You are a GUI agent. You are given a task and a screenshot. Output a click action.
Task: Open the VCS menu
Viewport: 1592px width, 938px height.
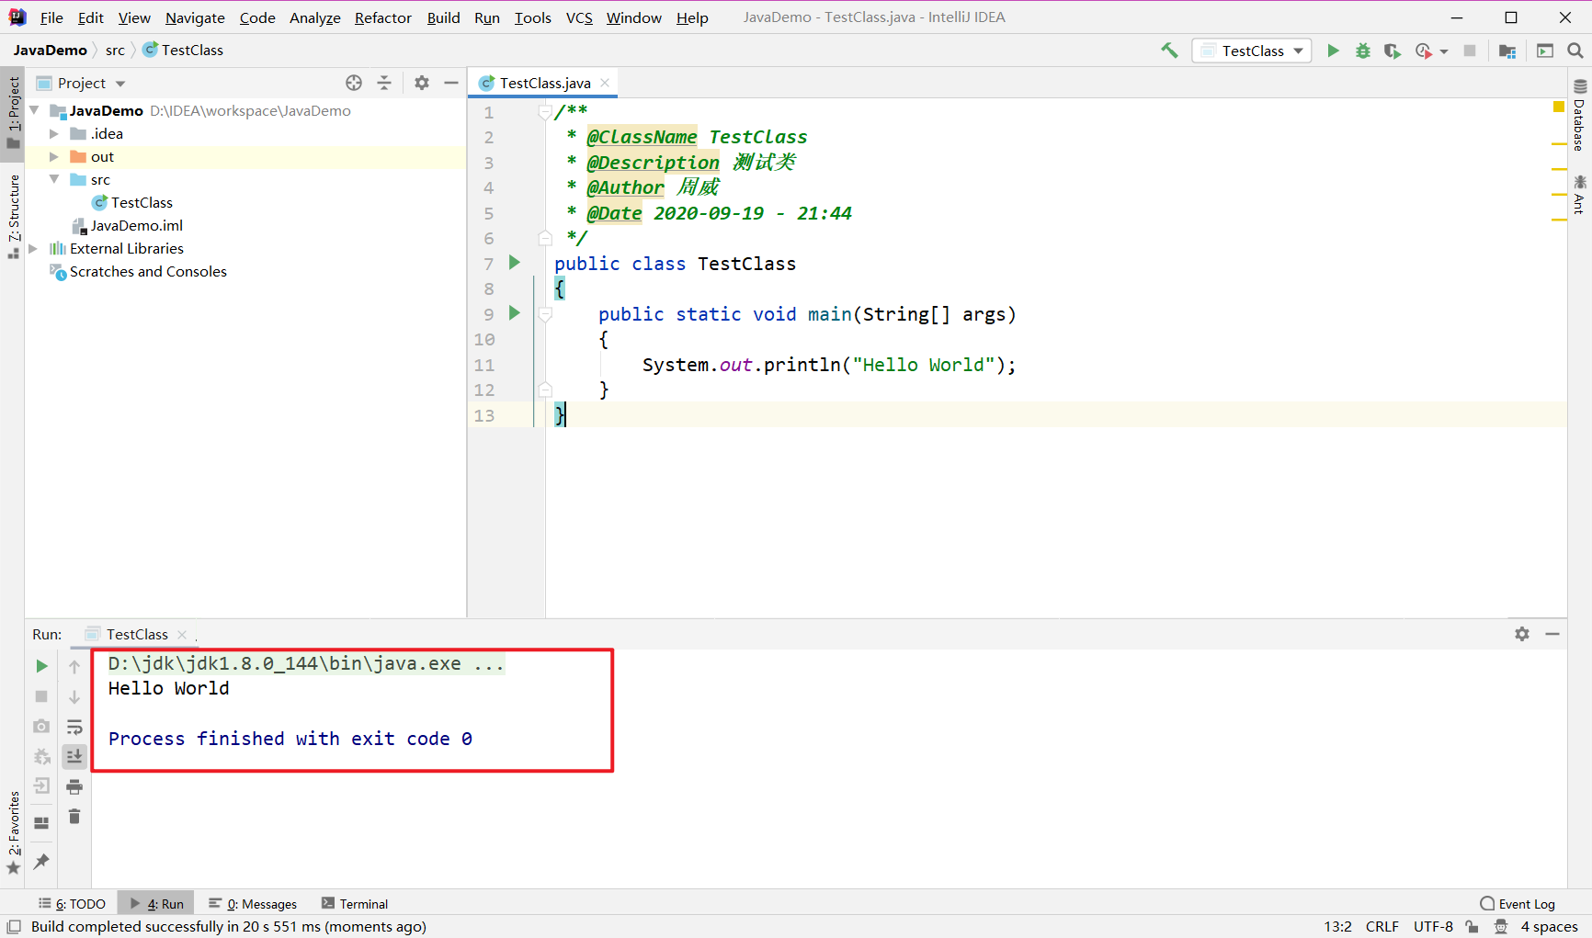[579, 17]
